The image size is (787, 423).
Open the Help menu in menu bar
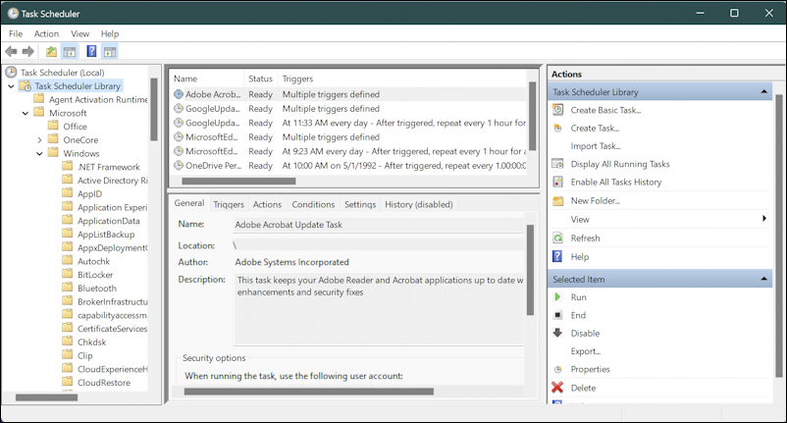[x=110, y=33]
